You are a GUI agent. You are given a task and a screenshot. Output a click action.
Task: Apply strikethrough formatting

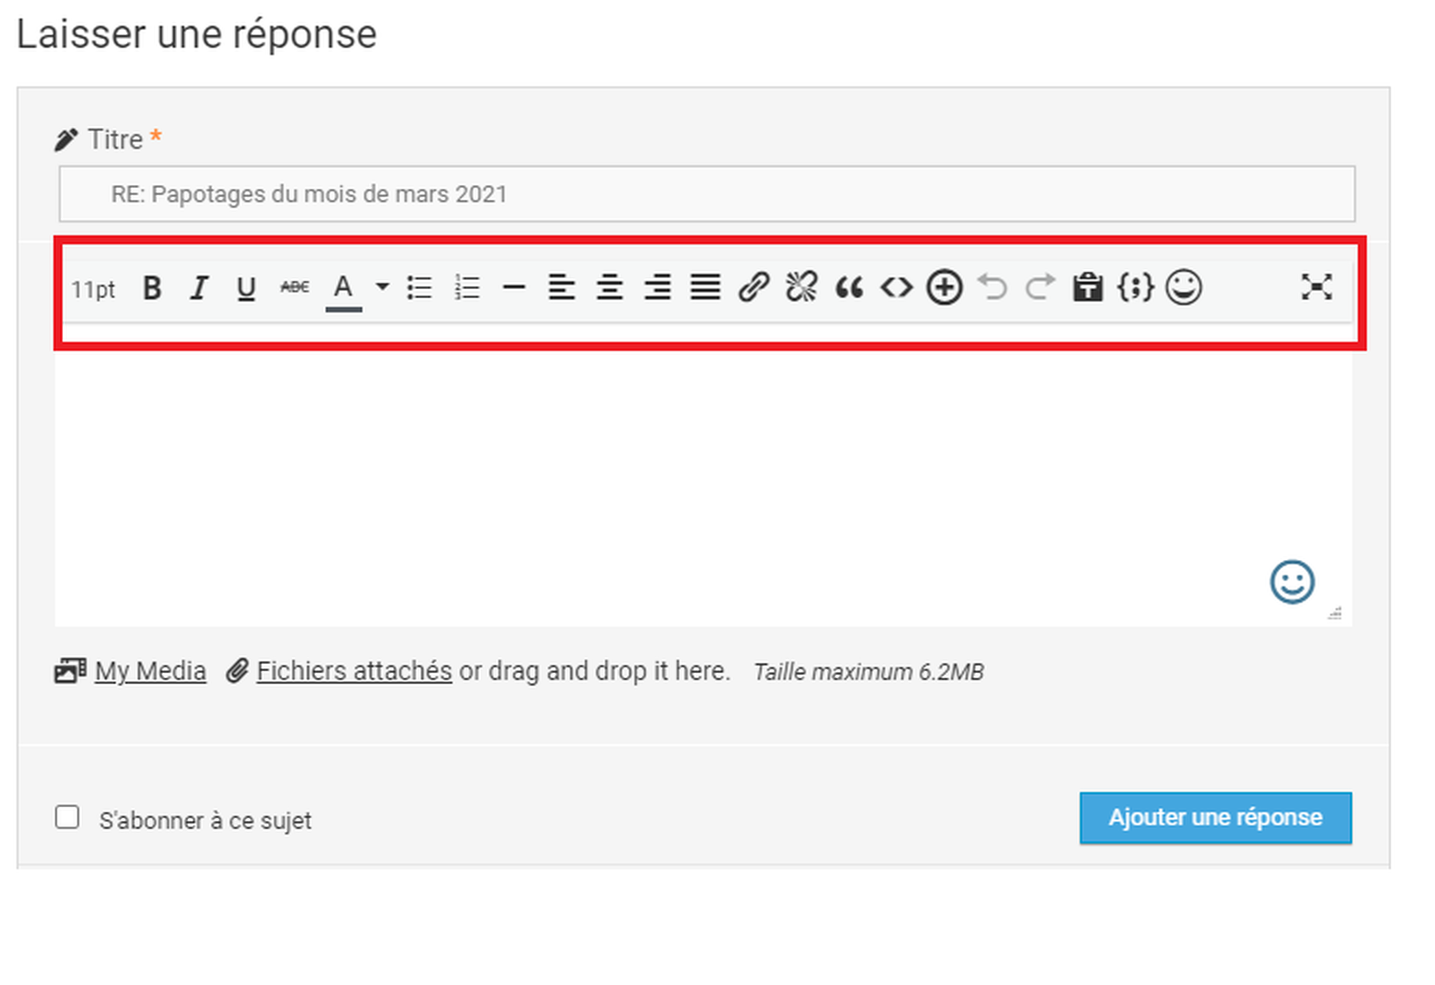[x=294, y=287]
